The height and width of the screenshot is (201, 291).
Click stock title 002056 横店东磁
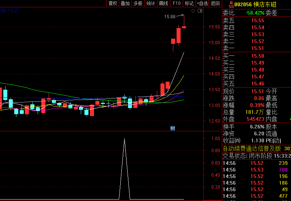[256, 5]
